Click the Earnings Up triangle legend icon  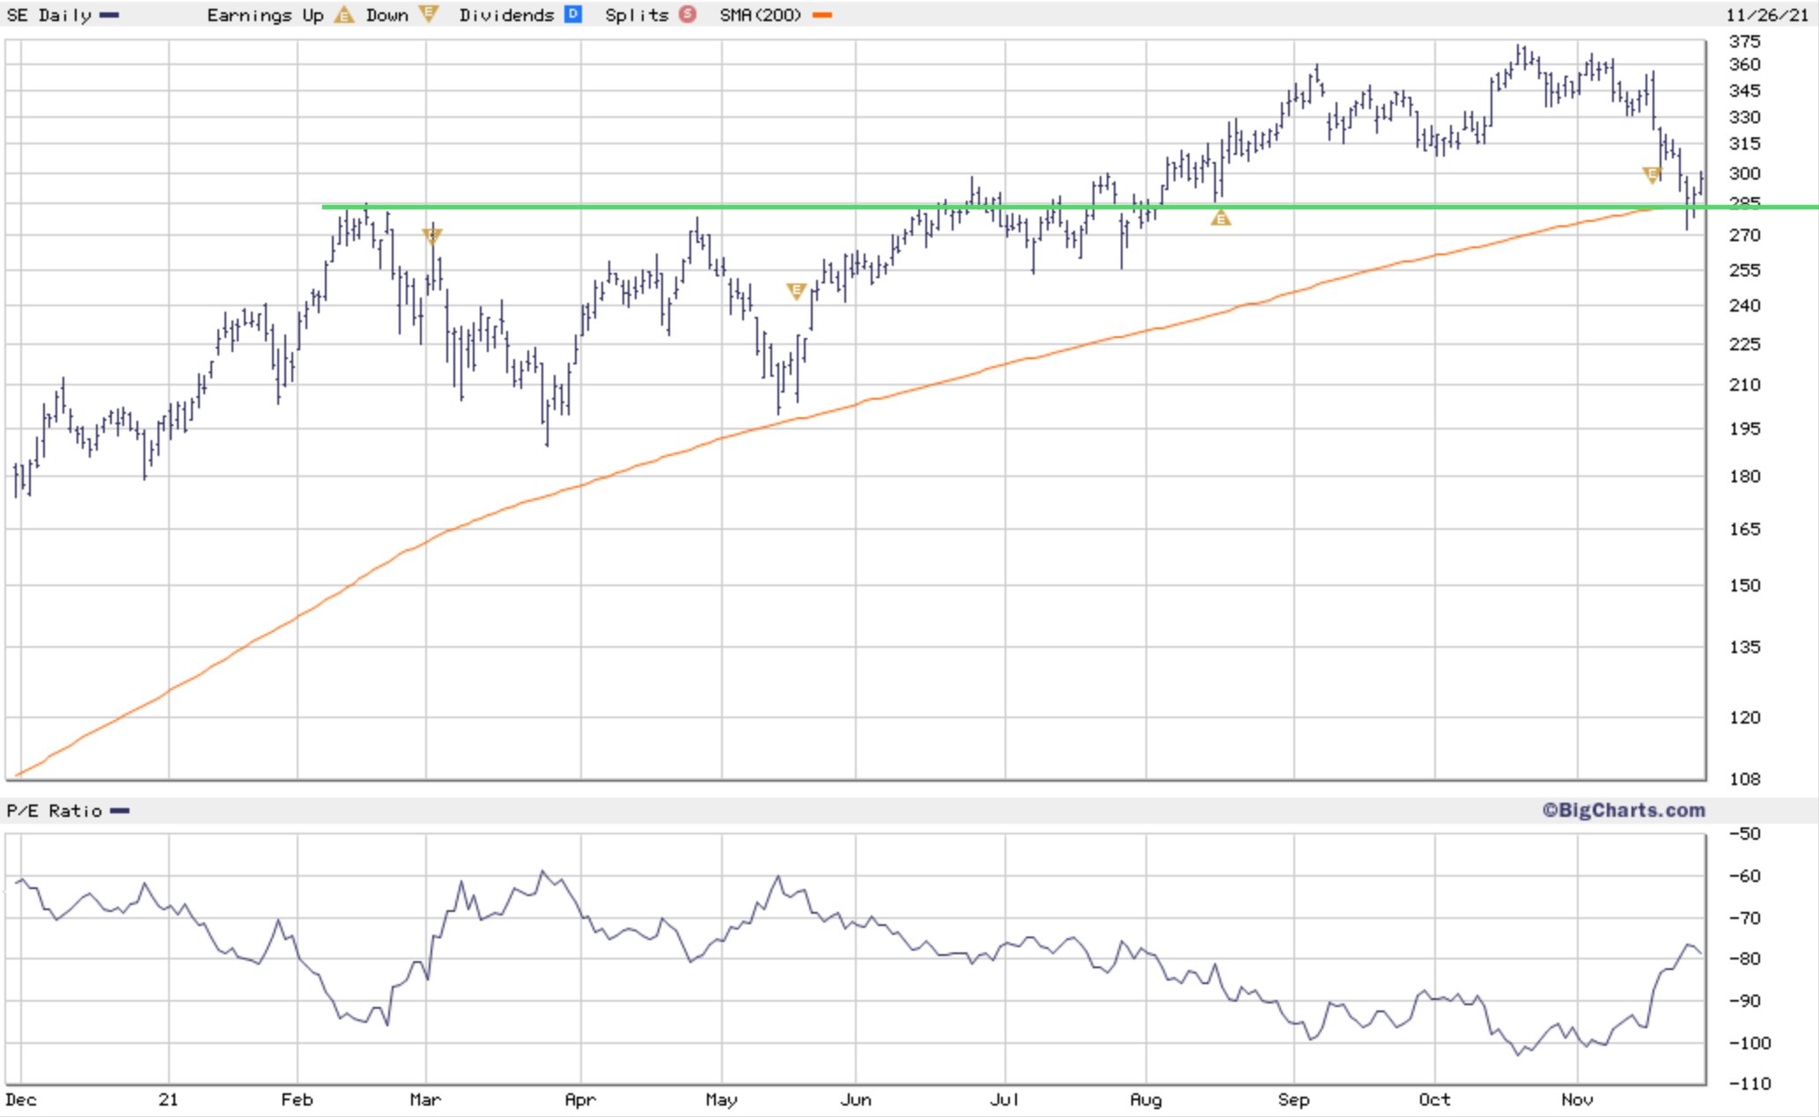pos(344,15)
